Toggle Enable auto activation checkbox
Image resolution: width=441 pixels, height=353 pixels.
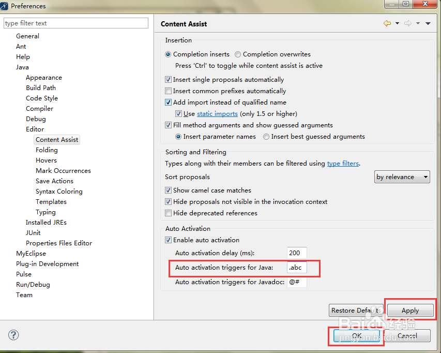point(168,240)
